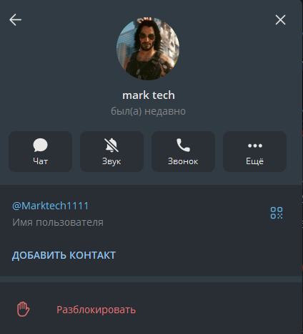
Task: Click the mark tech display name
Action: [x=149, y=95]
